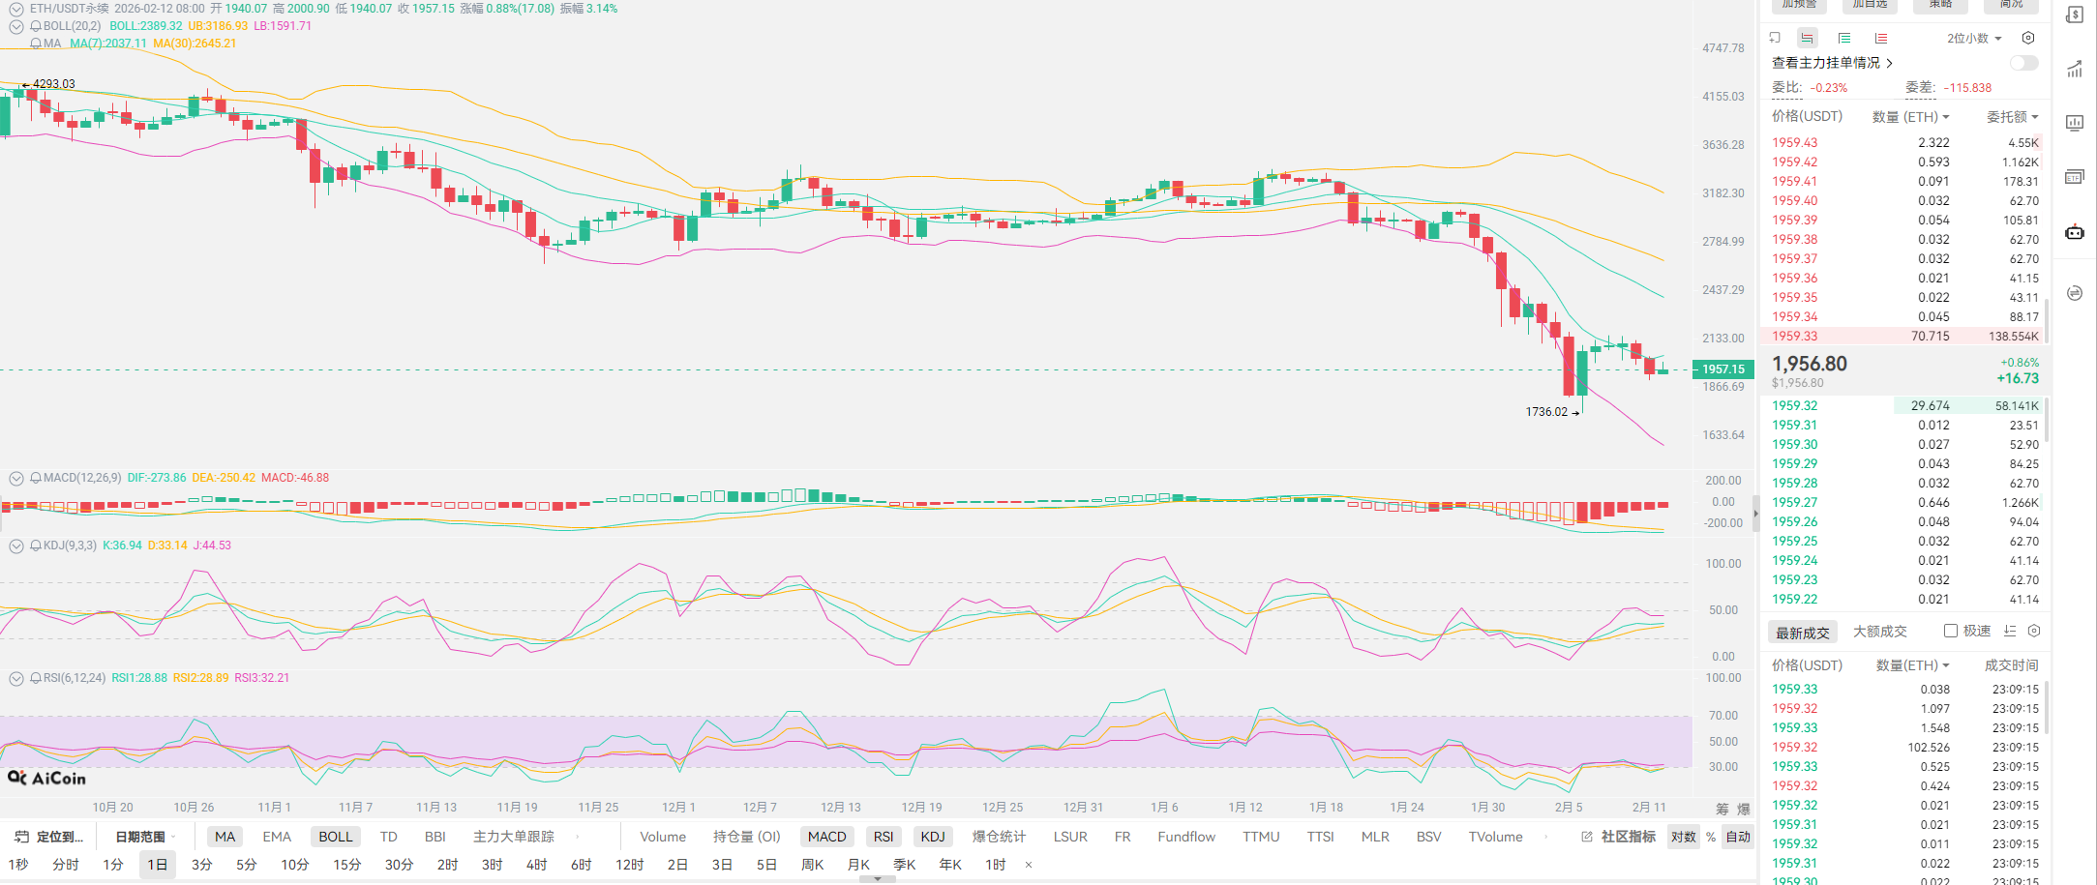The height and width of the screenshot is (885, 2097).
Task: Click the dollar bill icon in right sidebar
Action: [x=2075, y=15]
